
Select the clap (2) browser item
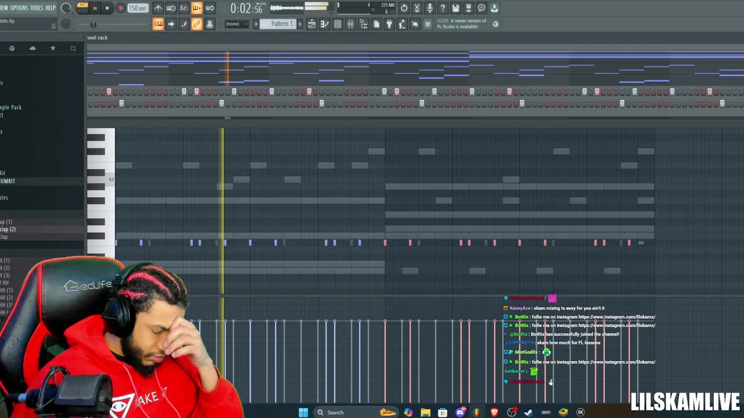coord(8,229)
